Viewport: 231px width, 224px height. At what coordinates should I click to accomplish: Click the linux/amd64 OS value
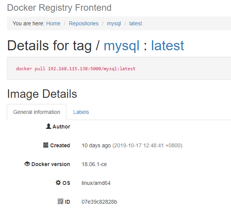[96, 183]
